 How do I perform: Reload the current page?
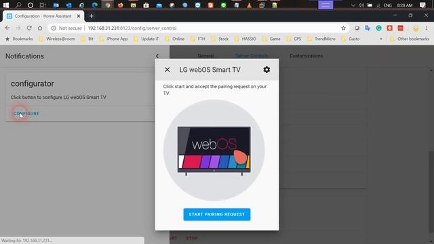pyautogui.click(x=29, y=28)
